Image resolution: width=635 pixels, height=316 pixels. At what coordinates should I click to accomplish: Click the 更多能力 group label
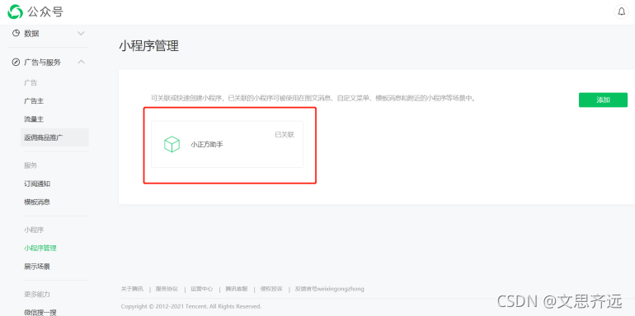click(37, 294)
